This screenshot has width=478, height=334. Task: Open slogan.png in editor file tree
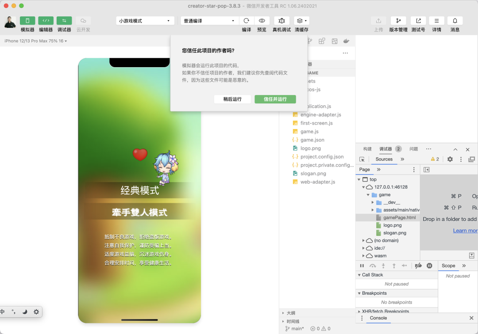coord(313,173)
